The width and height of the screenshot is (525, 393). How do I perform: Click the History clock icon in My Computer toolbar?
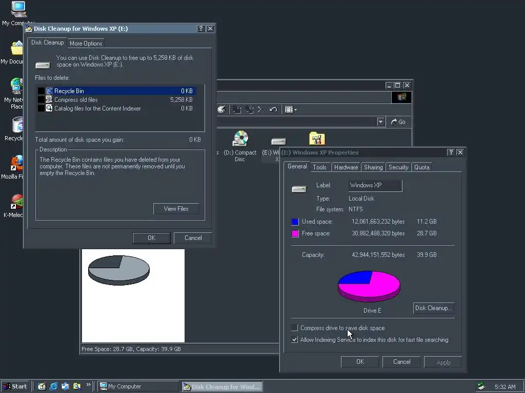pyautogui.click(x=221, y=110)
